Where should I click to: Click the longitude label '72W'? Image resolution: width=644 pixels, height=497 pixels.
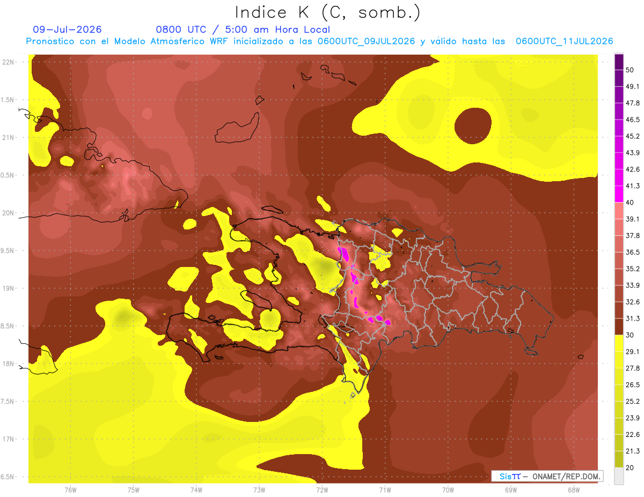[x=322, y=490]
